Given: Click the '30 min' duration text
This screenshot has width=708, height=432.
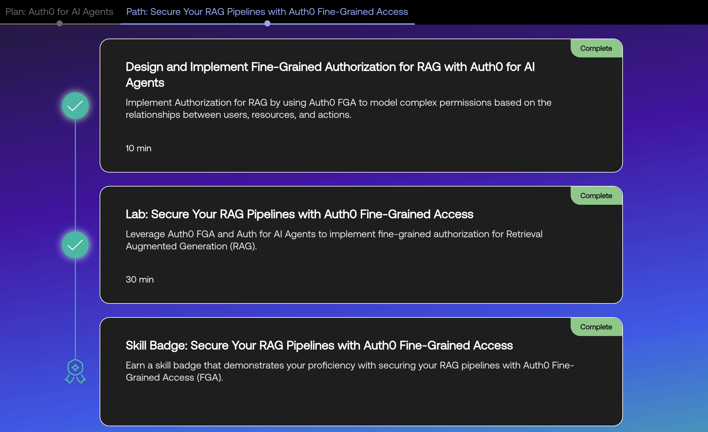Looking at the screenshot, I should click(140, 279).
